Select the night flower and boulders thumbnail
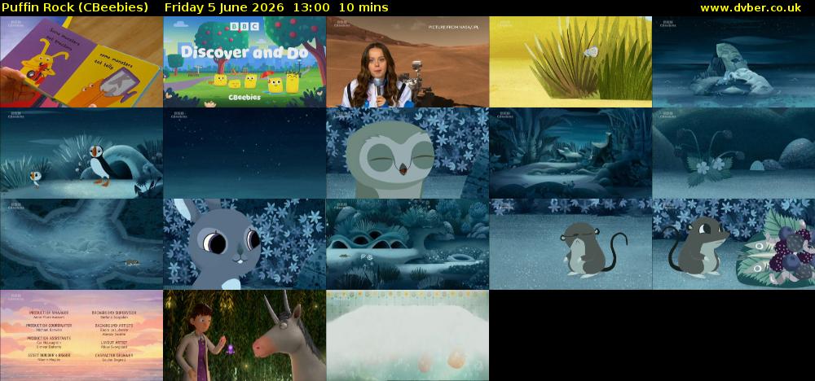Viewport: 815px width, 381px height. point(733,153)
